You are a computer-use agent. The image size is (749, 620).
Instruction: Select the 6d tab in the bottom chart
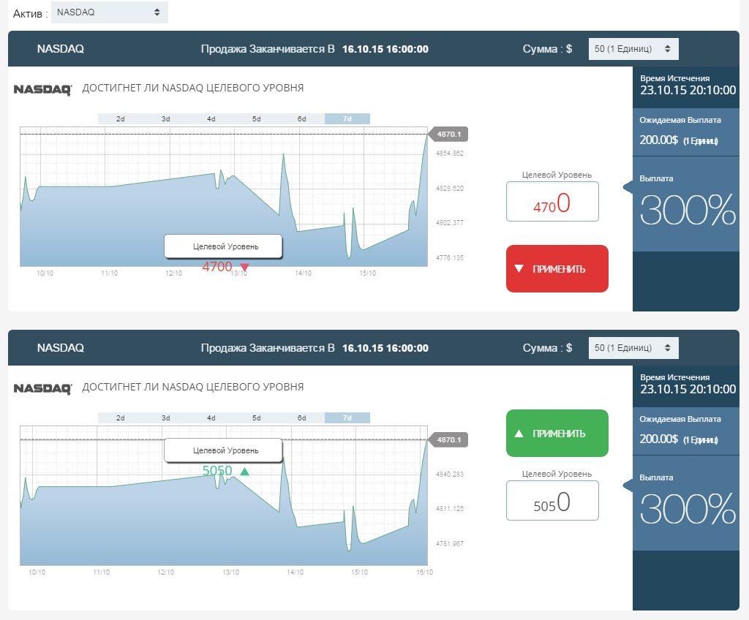point(302,418)
